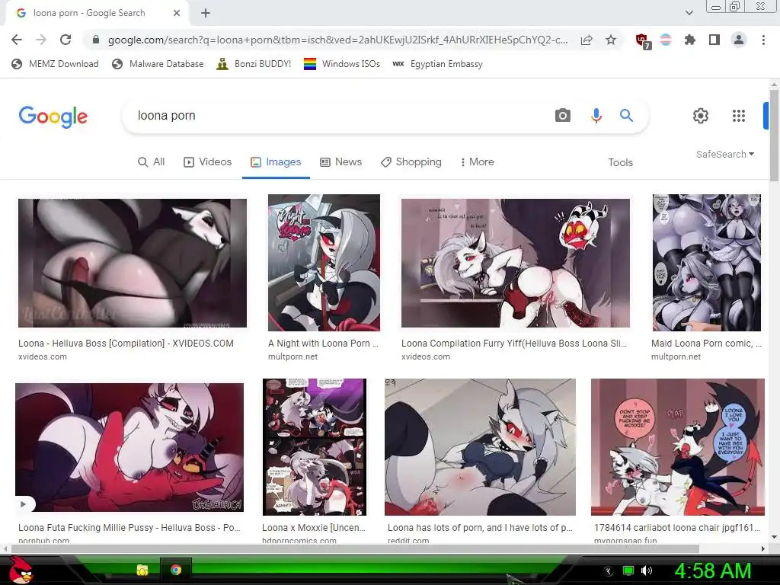Open Google quick settings gear

pyautogui.click(x=701, y=116)
